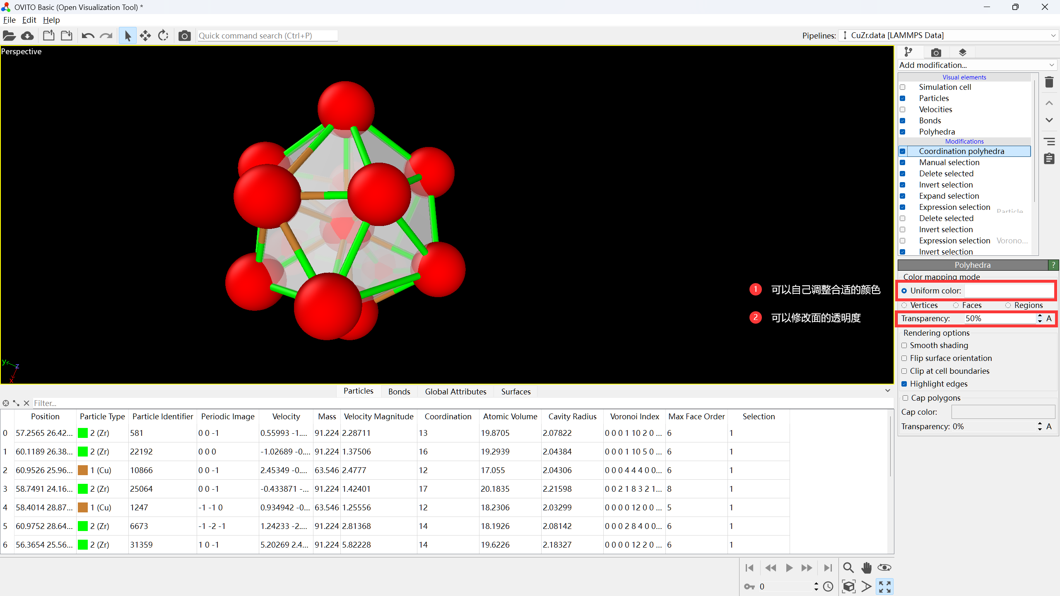The height and width of the screenshot is (596, 1060).
Task: Select the Faces color mapping radio
Action: [956, 305]
